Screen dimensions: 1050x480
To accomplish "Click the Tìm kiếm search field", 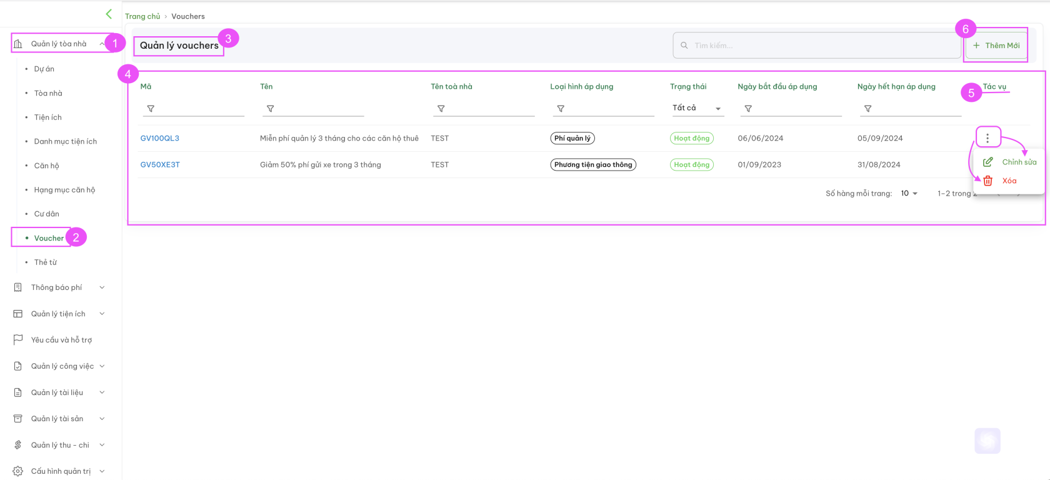I will (x=817, y=46).
